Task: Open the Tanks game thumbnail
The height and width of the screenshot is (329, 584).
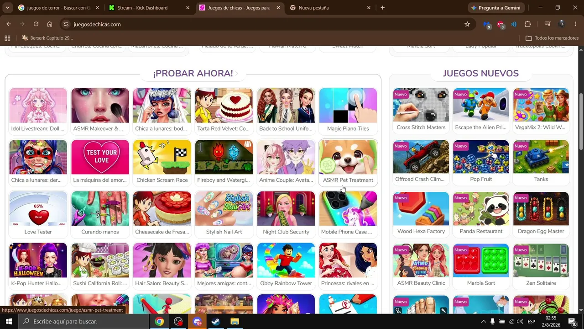Action: click(x=541, y=157)
